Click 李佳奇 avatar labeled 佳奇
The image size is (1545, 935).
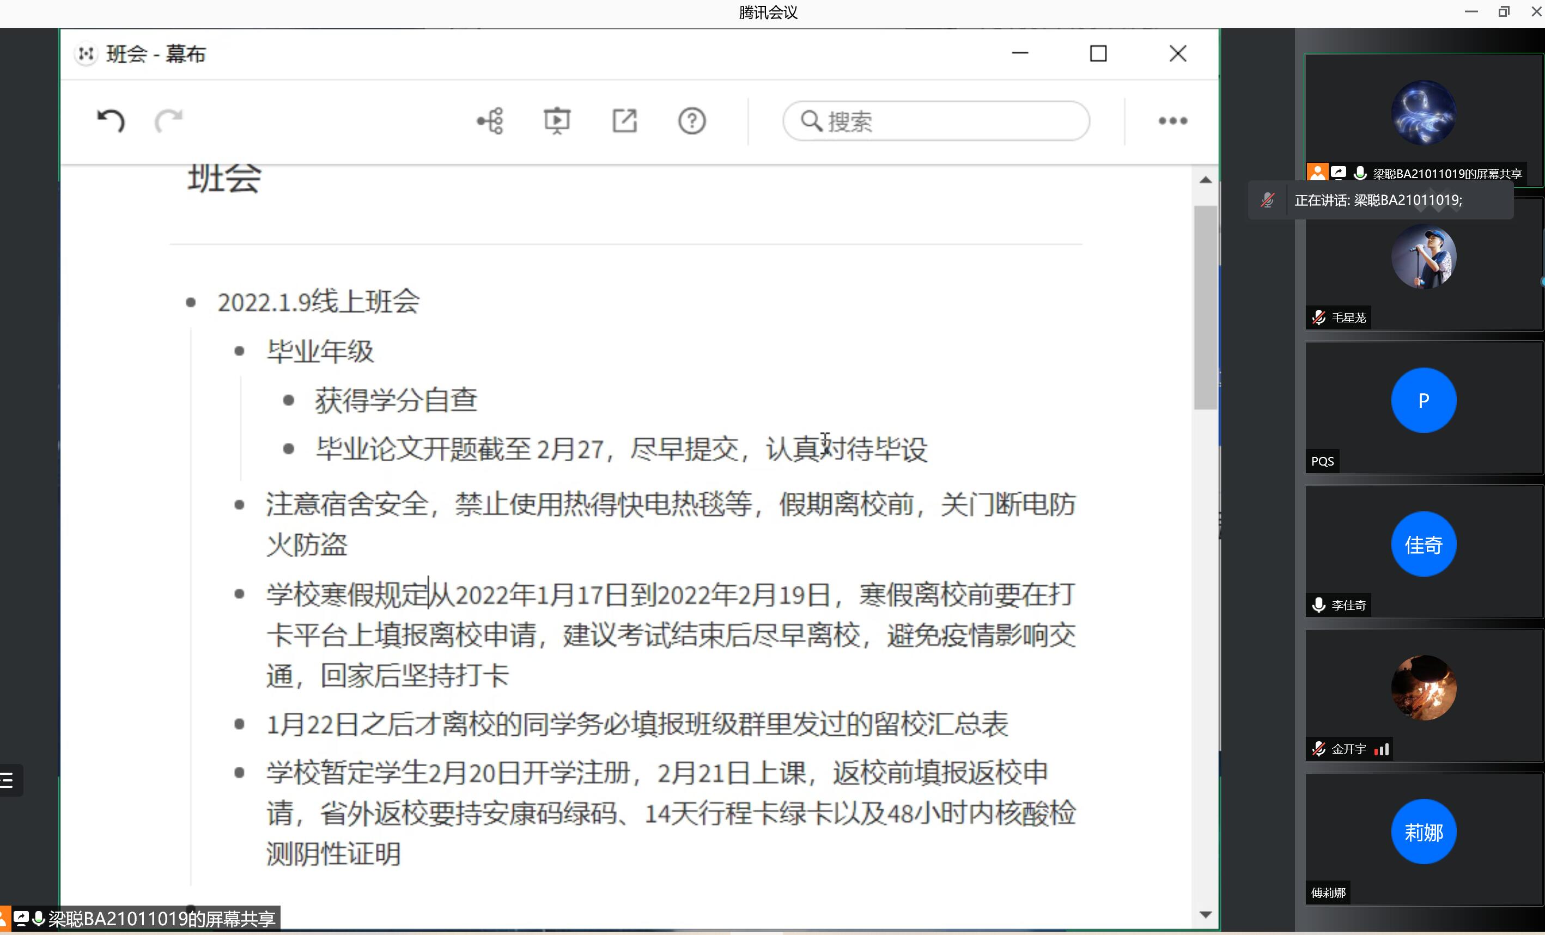click(1424, 545)
